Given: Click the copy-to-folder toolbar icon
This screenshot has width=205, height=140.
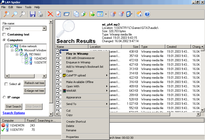Looking at the screenshot, I should coord(84,14).
